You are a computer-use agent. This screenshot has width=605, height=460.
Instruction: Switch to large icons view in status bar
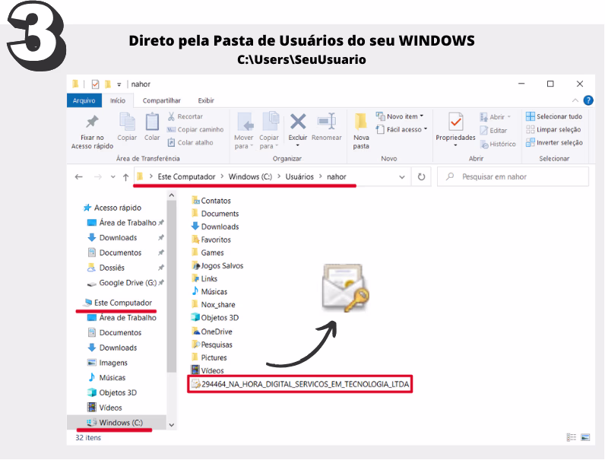[585, 437]
